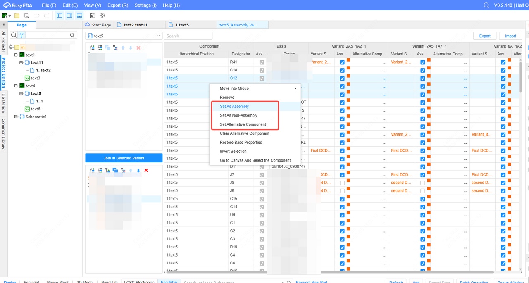Image resolution: width=529 pixels, height=283 pixels.
Task: Toggle C15 checkbox under Variant_2A5_1A2_1
Action: 342,199
